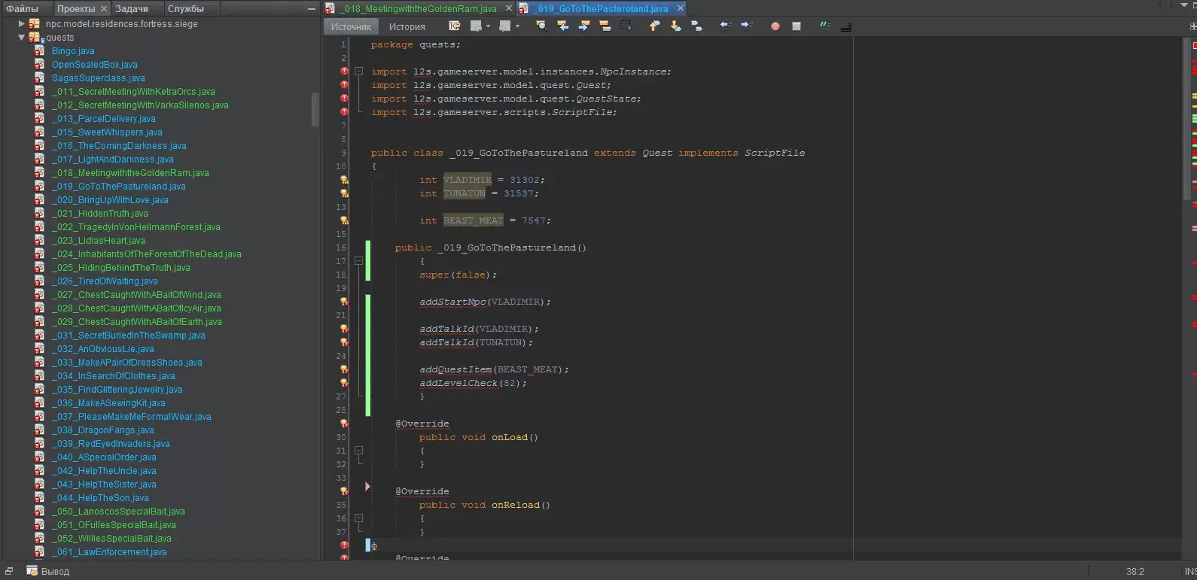Jump to next bookmark
The image size is (1197, 580).
[x=675, y=26]
